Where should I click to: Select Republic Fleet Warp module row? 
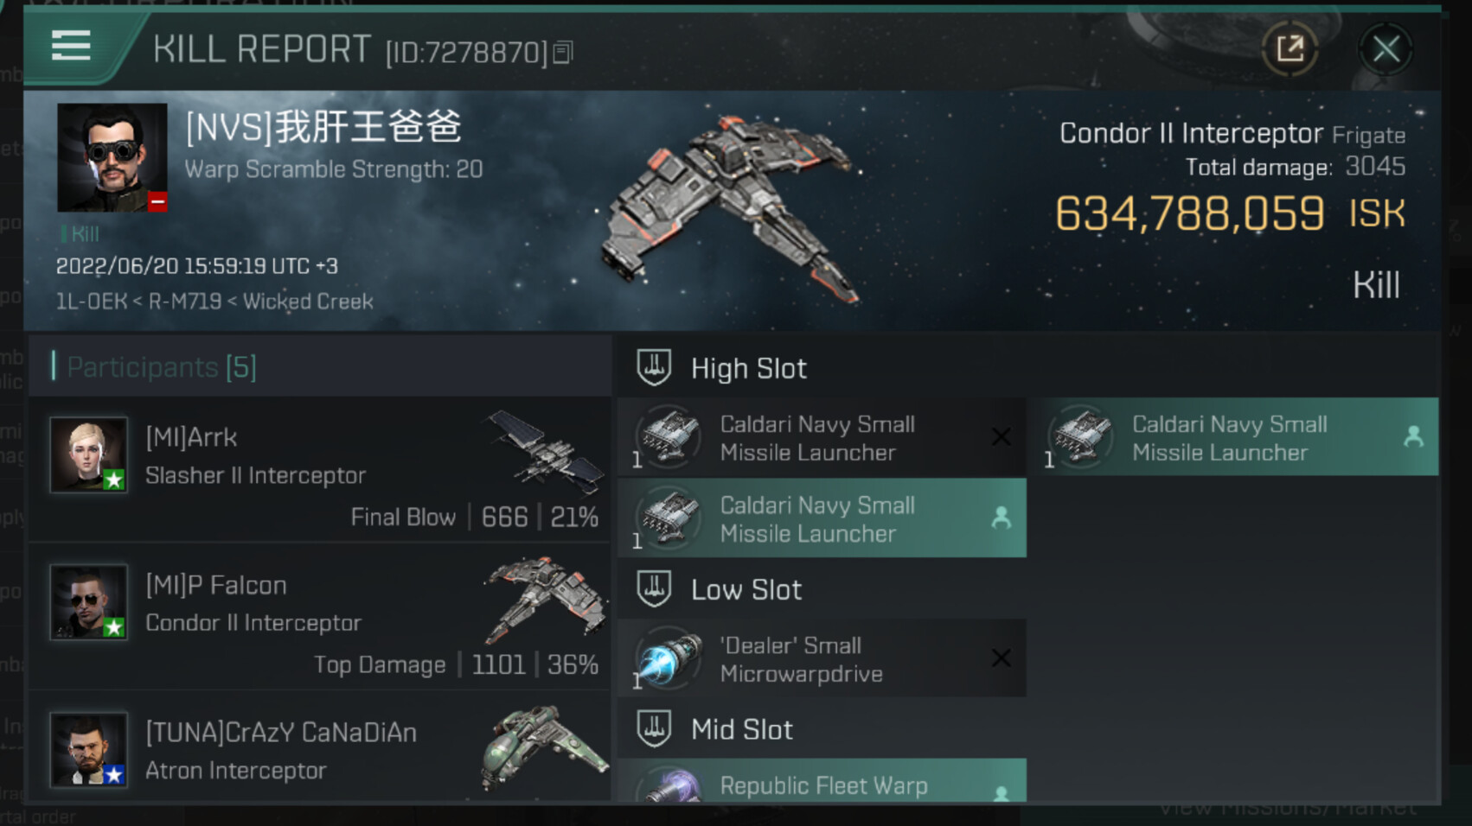tap(822, 781)
